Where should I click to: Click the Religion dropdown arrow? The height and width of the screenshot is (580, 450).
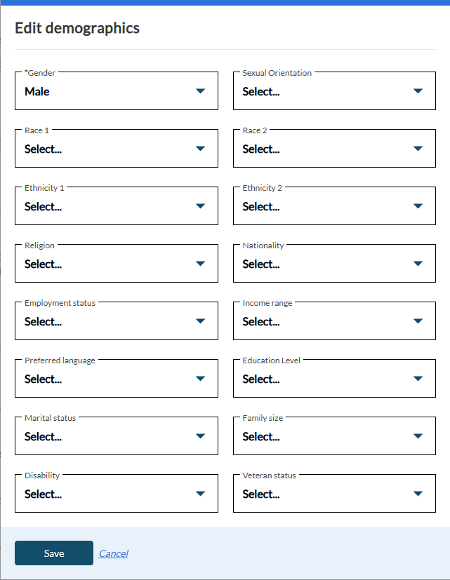[200, 264]
